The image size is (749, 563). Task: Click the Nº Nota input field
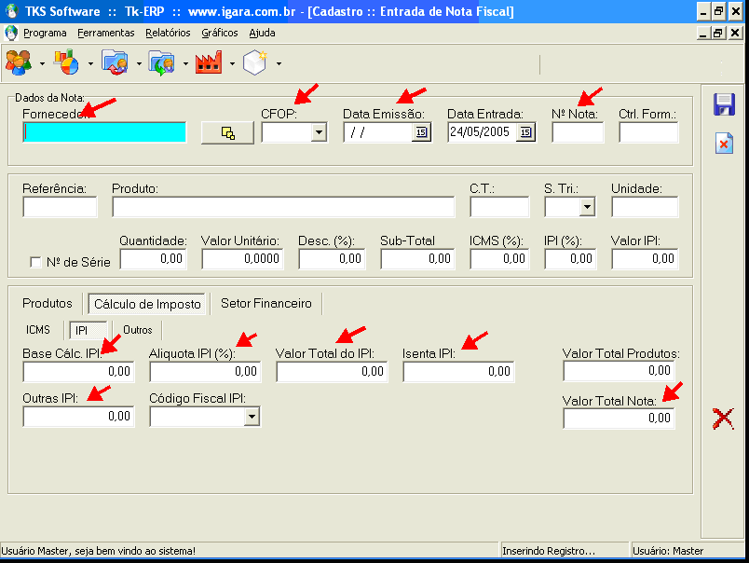pyautogui.click(x=578, y=132)
